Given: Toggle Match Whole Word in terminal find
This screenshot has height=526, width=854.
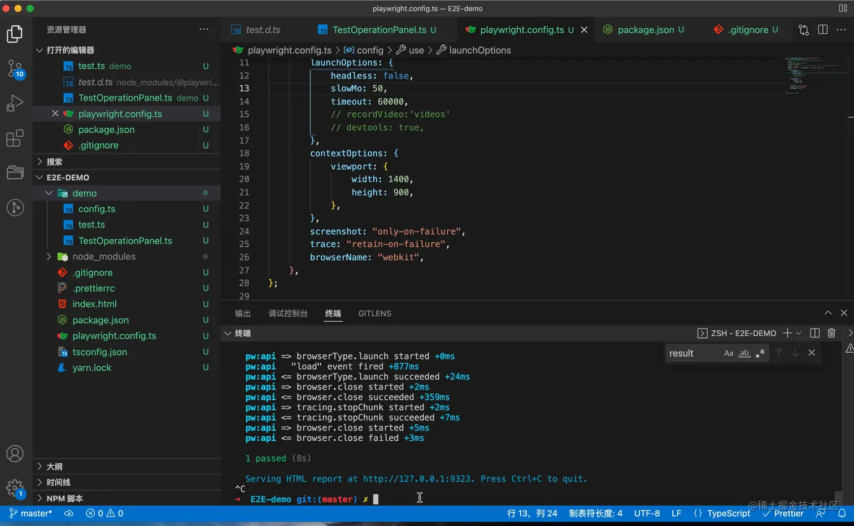Looking at the screenshot, I should click(x=744, y=353).
